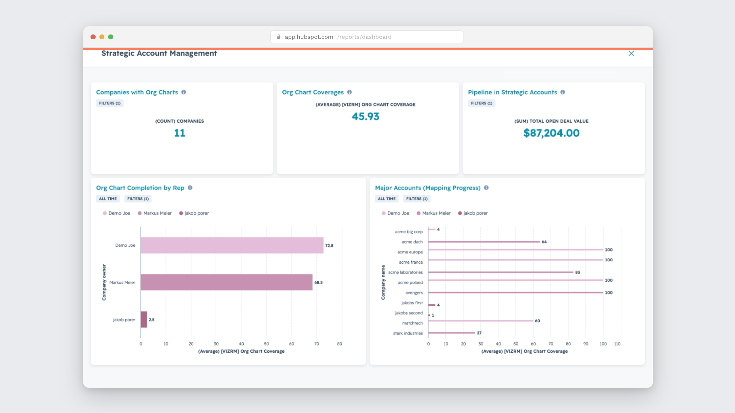This screenshot has width=735, height=413.
Task: Click the 'jakobs first' axis label
Action: tap(412, 303)
